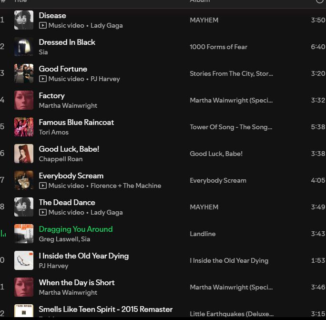Select the song title Dressed In Black

67,42
